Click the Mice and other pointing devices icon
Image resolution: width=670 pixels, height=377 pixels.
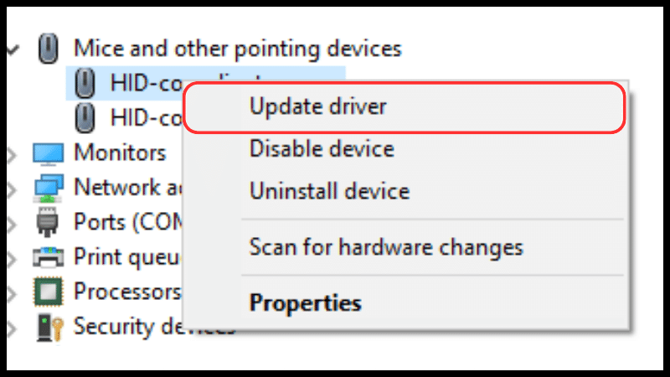click(x=48, y=49)
